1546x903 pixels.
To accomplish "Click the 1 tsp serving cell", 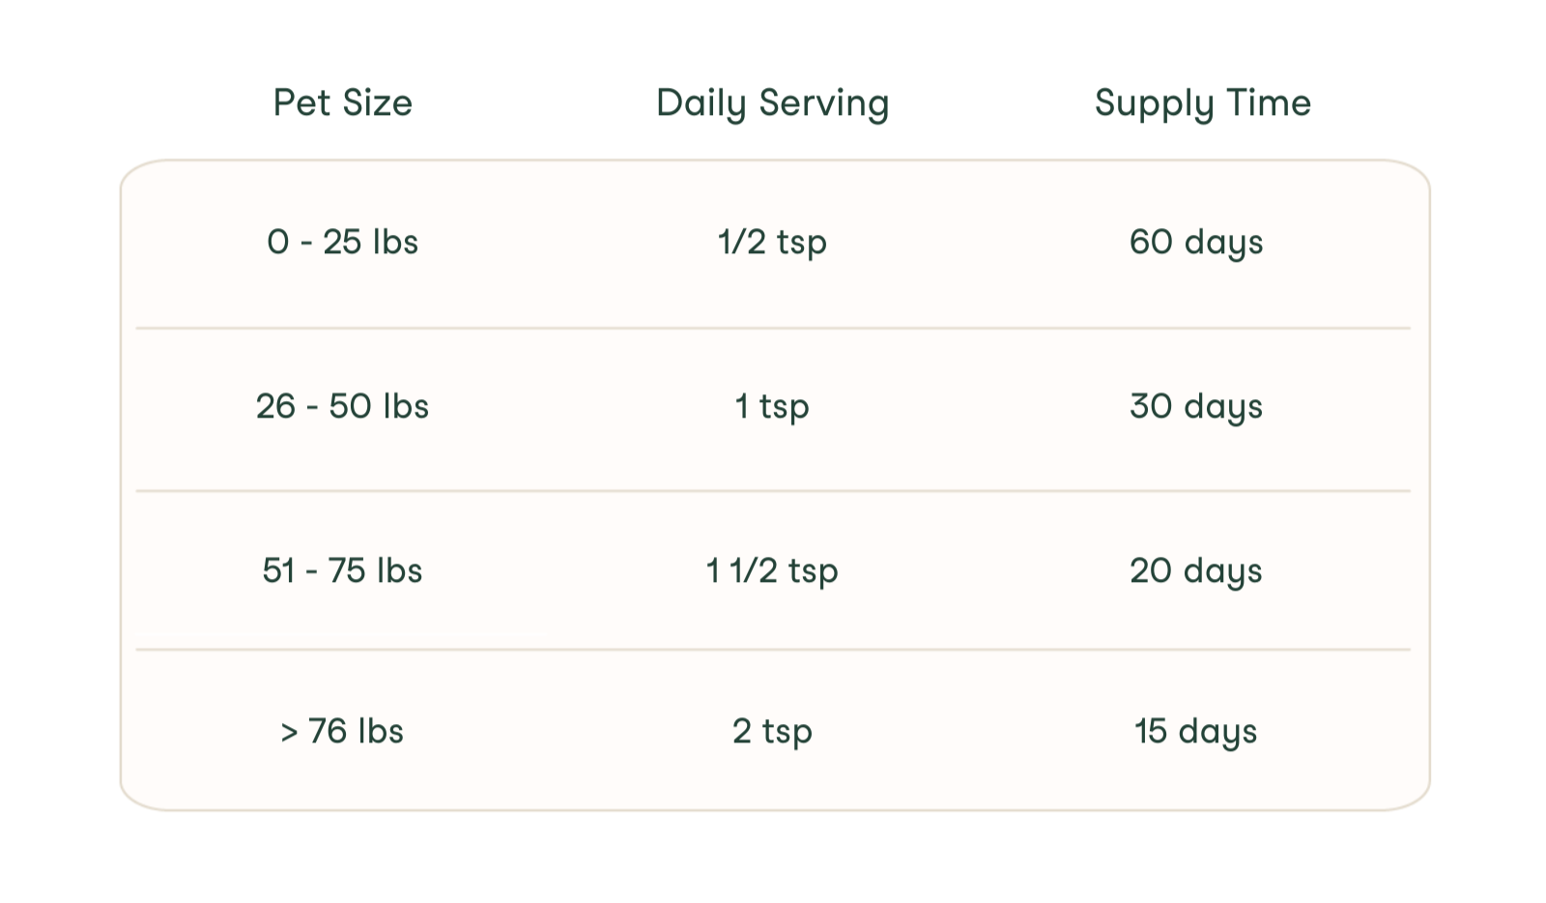I will (x=772, y=407).
